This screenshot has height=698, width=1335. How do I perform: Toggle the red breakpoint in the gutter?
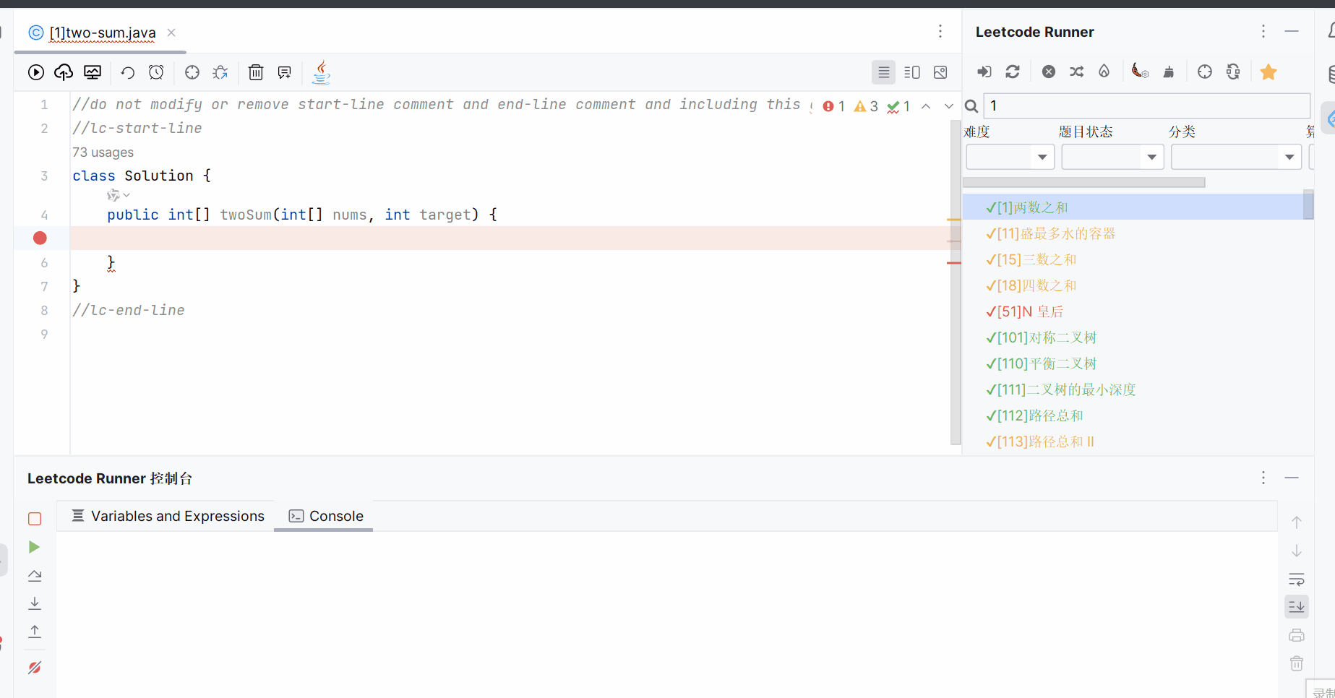[40, 238]
